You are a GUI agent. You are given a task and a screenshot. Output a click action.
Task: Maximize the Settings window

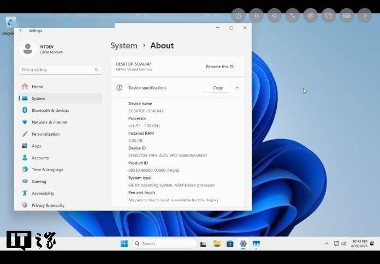pyautogui.click(x=231, y=28)
